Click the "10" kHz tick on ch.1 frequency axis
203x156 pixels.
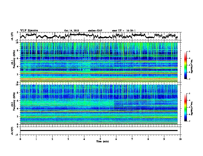coord(18,43)
